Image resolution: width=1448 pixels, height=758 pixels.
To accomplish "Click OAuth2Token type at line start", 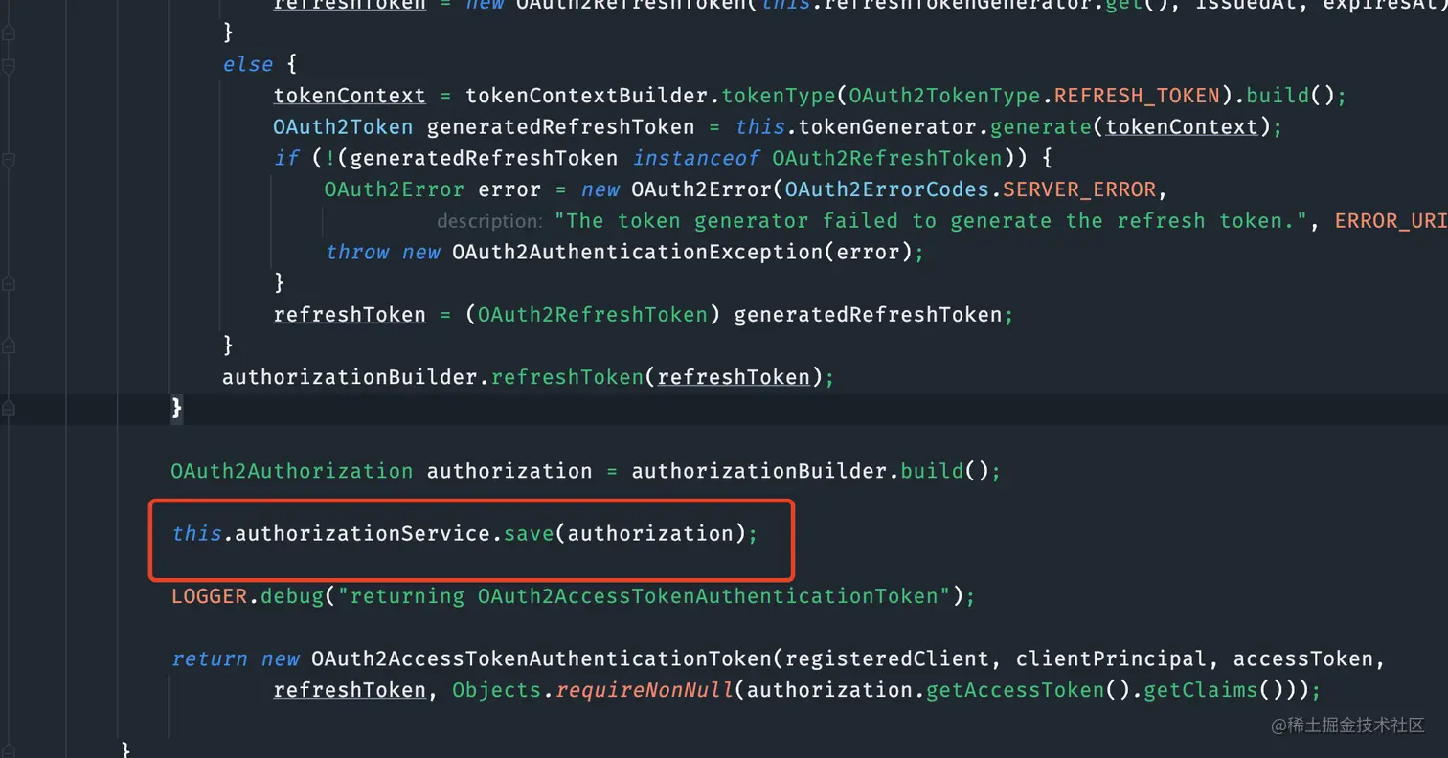I will pos(344,126).
